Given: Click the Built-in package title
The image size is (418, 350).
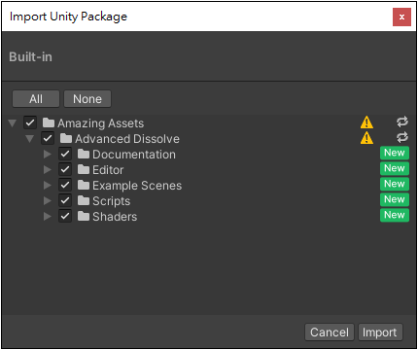Looking at the screenshot, I should point(30,56).
